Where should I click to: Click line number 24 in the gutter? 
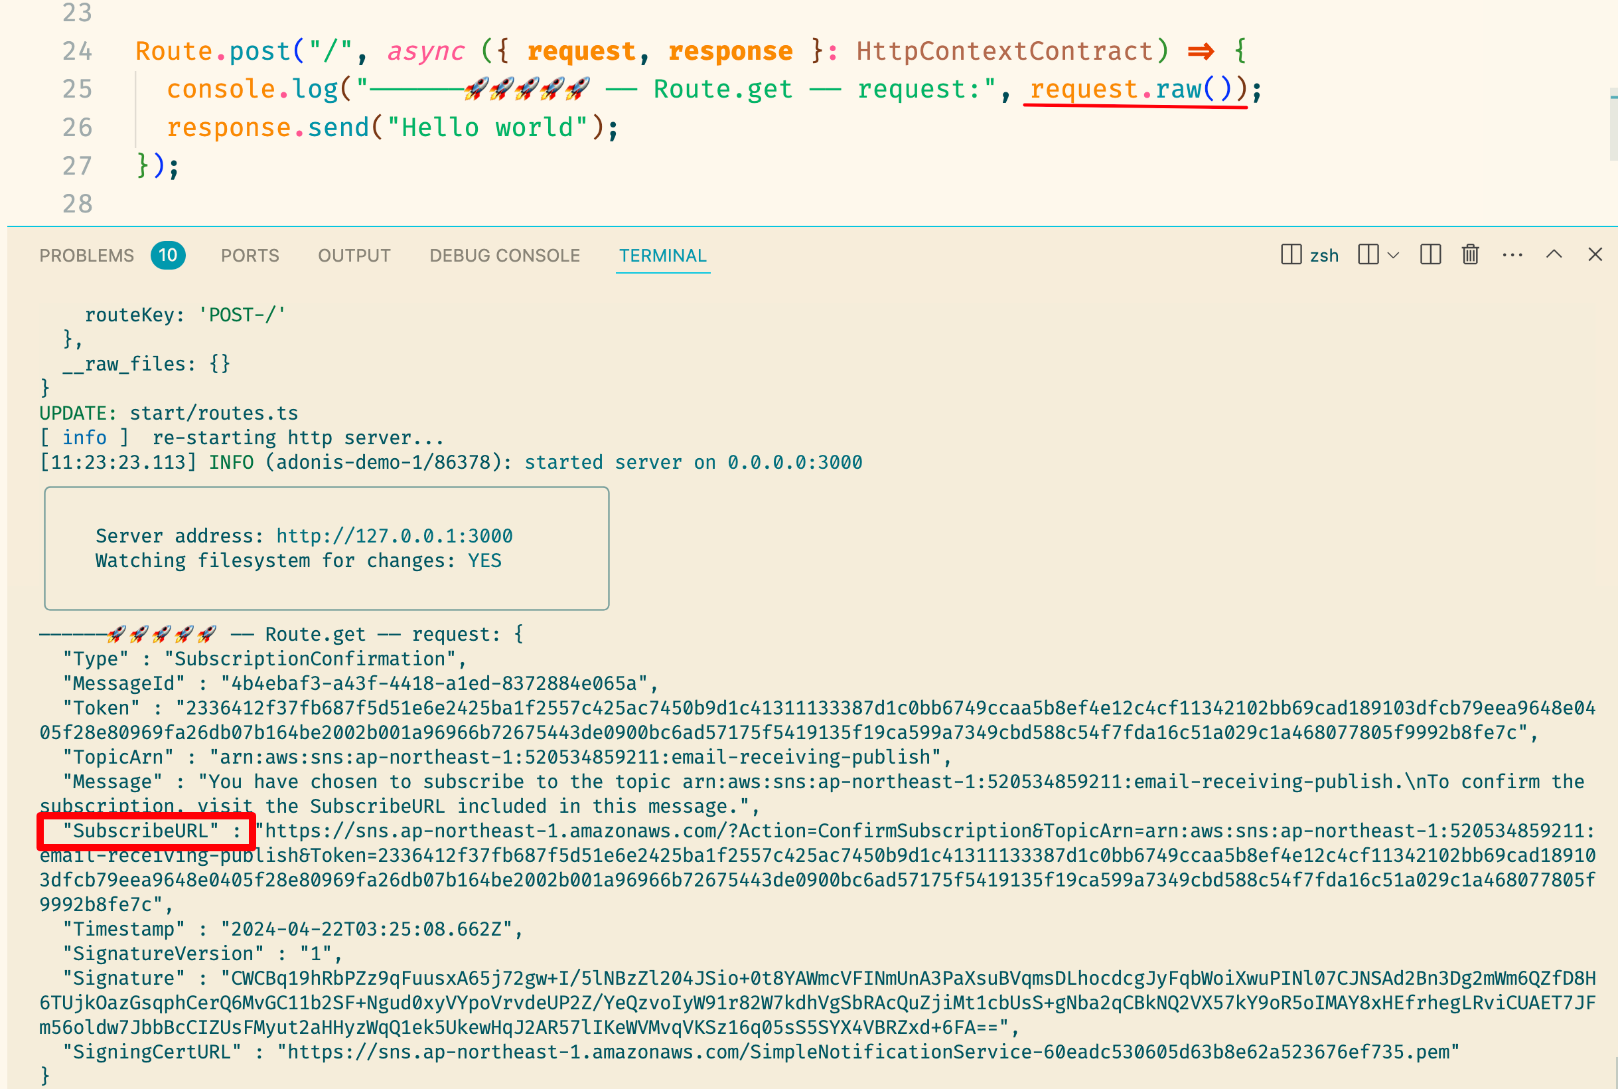pos(77,50)
